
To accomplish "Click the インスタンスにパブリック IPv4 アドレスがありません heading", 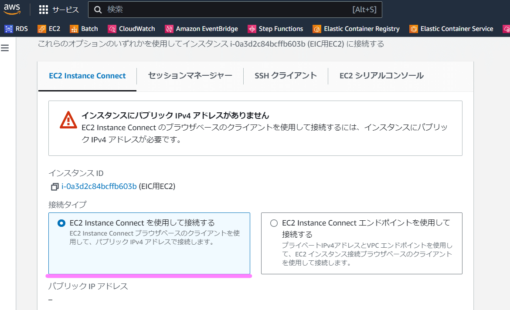I will pos(175,115).
